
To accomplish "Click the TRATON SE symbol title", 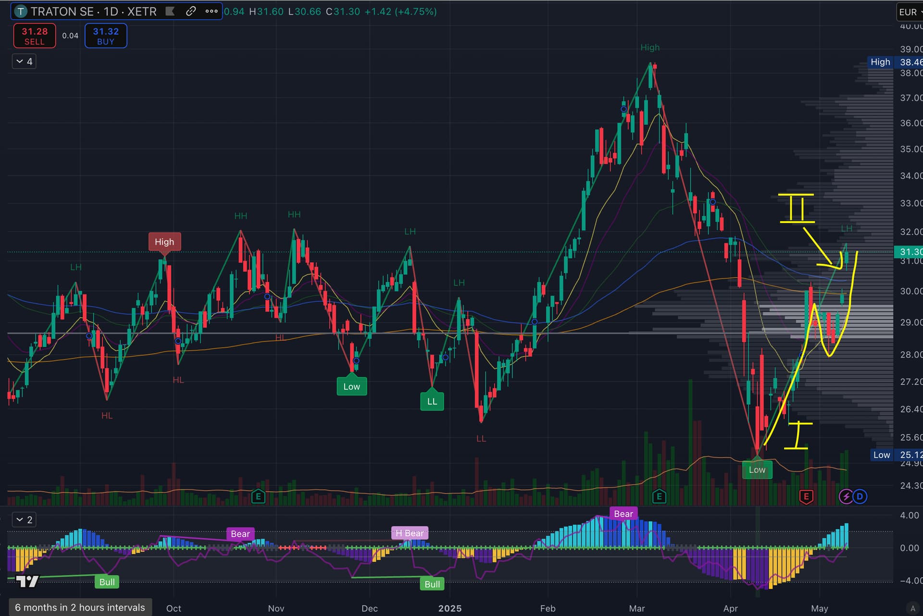I will (x=62, y=12).
